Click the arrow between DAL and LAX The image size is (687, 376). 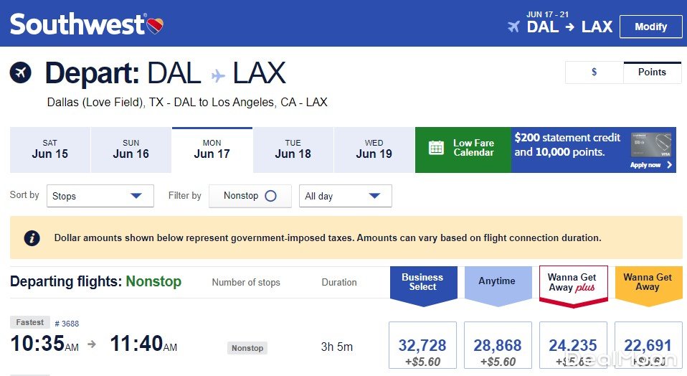point(569,27)
